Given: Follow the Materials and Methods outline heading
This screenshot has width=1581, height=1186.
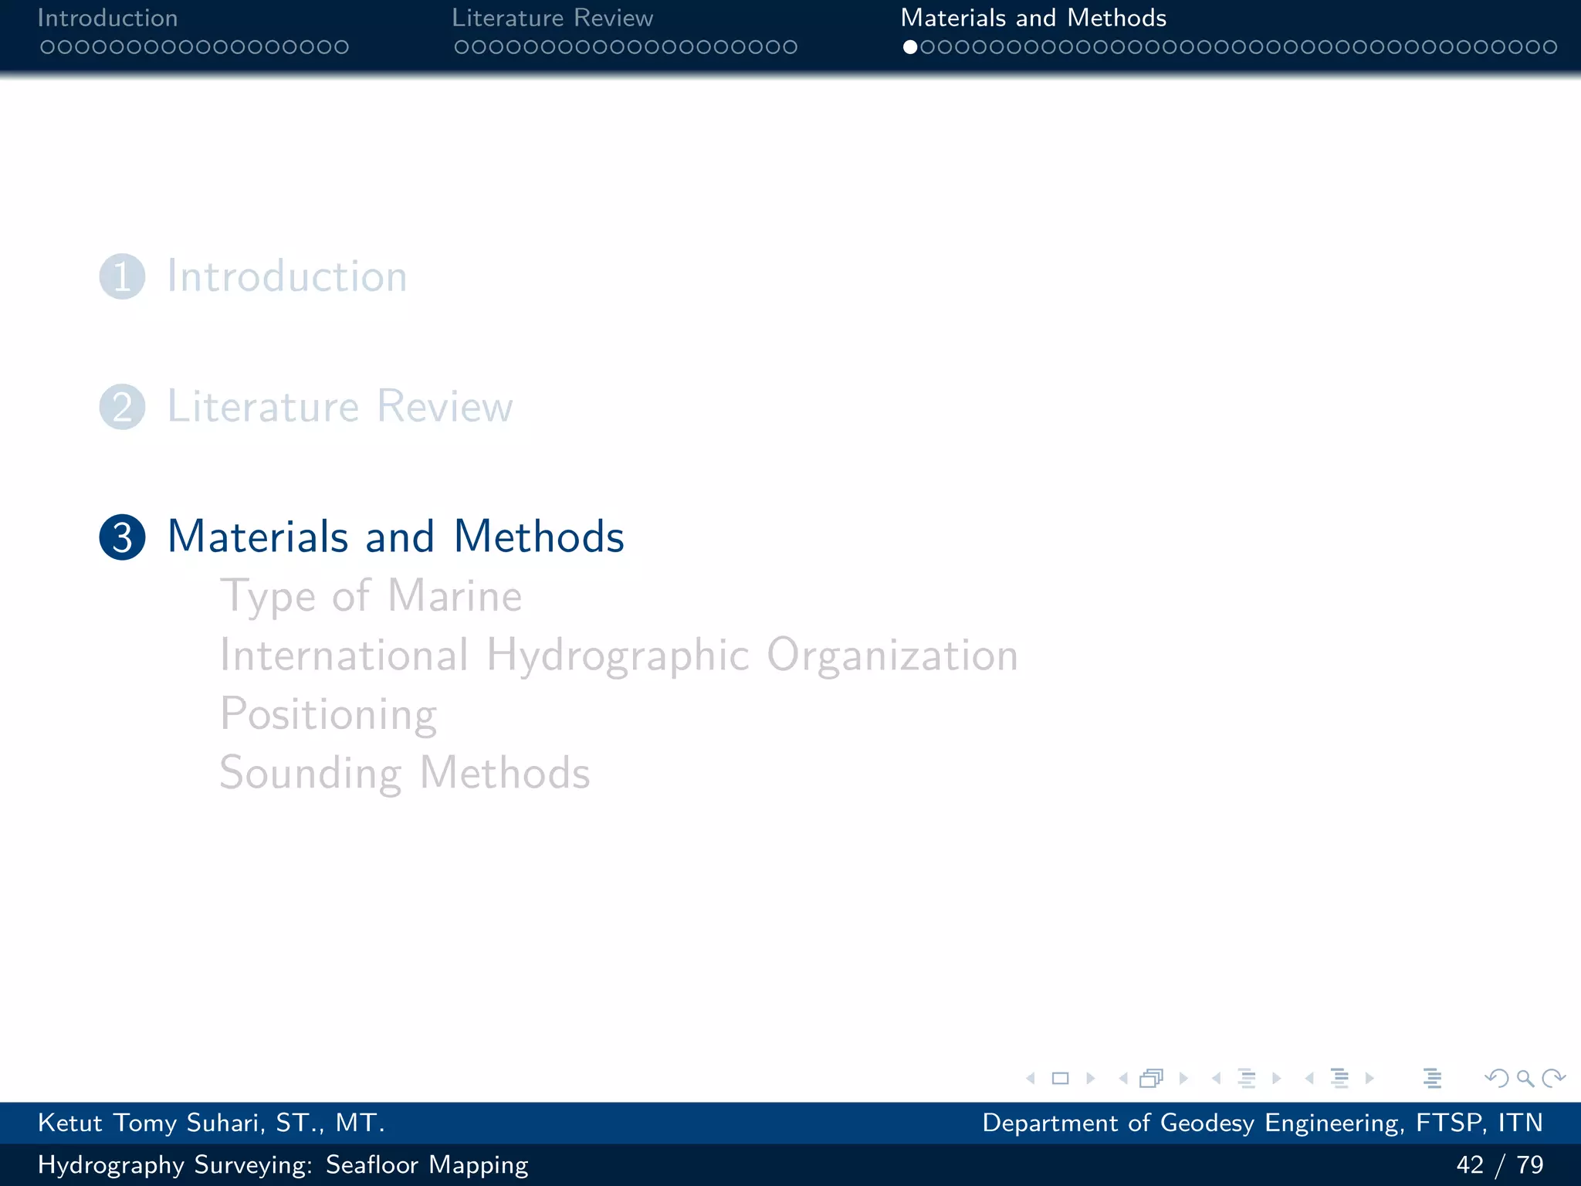Looking at the screenshot, I should (395, 537).
